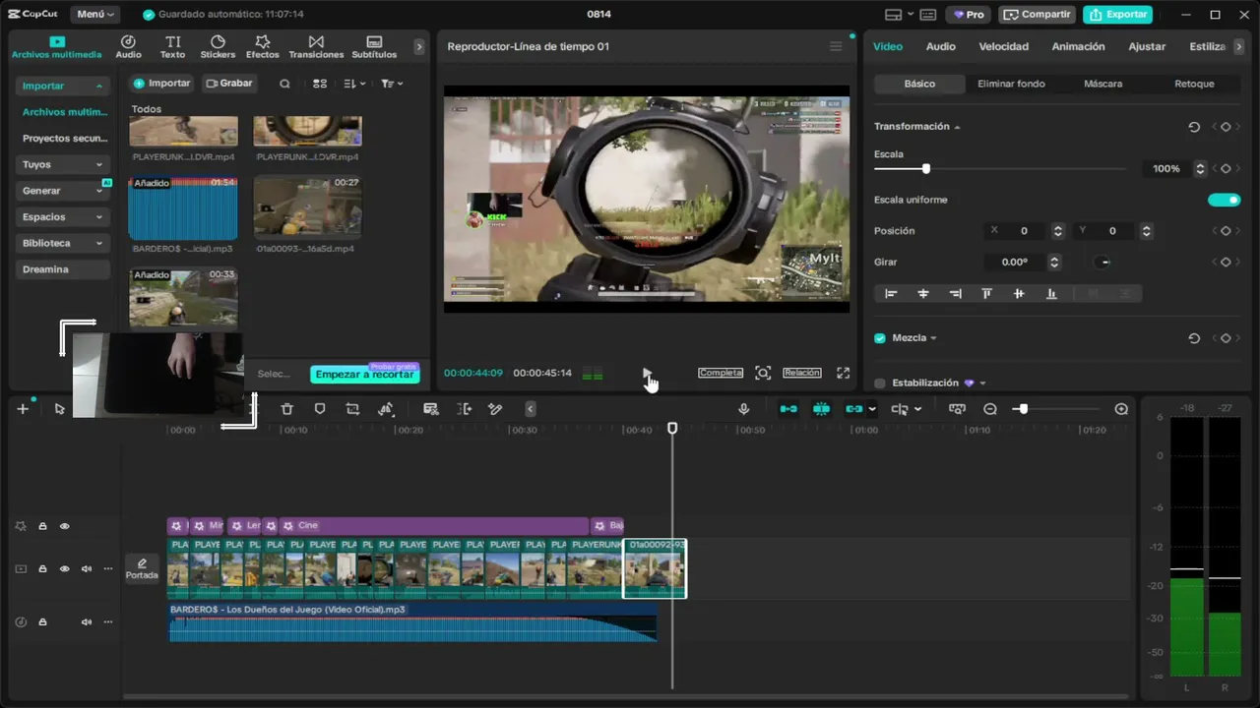Click the timeline add (plus) icon
Image resolution: width=1260 pixels, height=708 pixels.
click(x=23, y=409)
